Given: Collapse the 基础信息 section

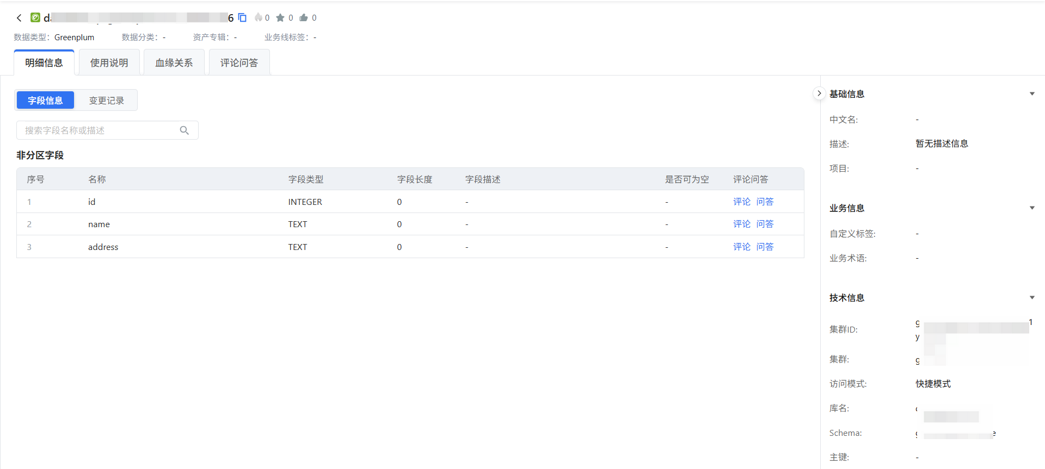Looking at the screenshot, I should pyautogui.click(x=1032, y=94).
